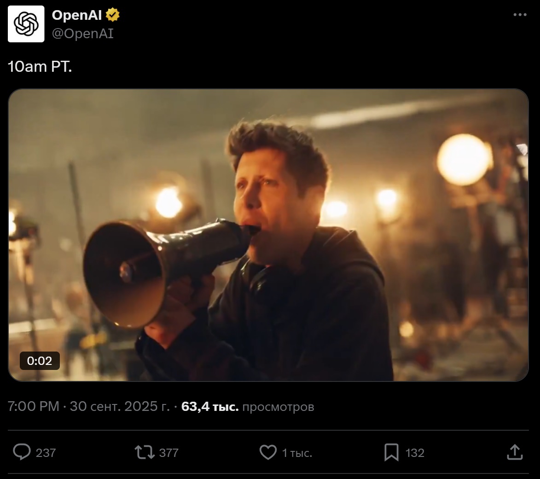Click the OpenAI display name

[x=76, y=15]
